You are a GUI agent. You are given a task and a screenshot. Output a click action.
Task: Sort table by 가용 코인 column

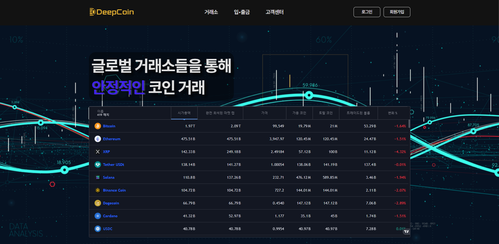coord(299,113)
